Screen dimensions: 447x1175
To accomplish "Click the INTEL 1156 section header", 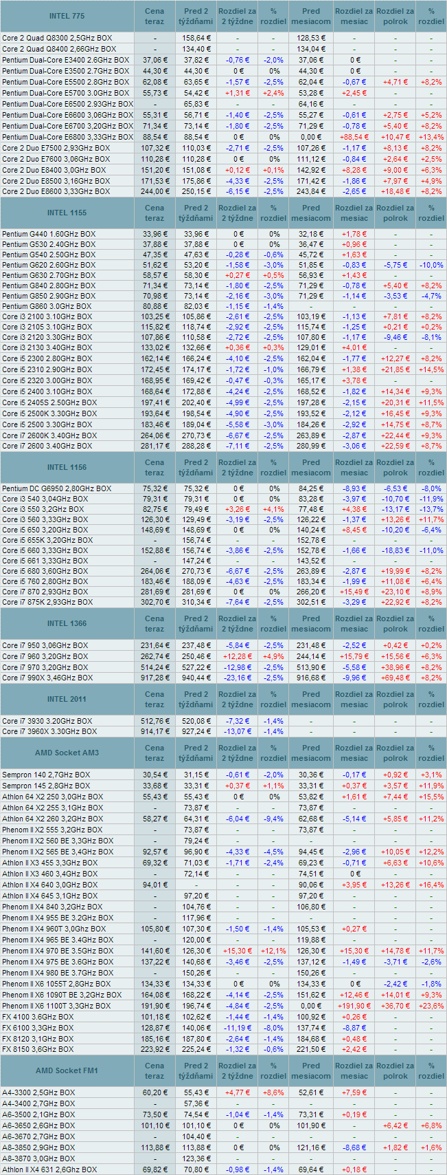I will tap(67, 468).
